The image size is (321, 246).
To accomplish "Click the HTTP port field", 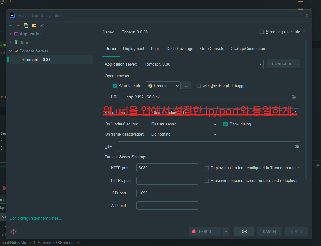I will [167, 168].
